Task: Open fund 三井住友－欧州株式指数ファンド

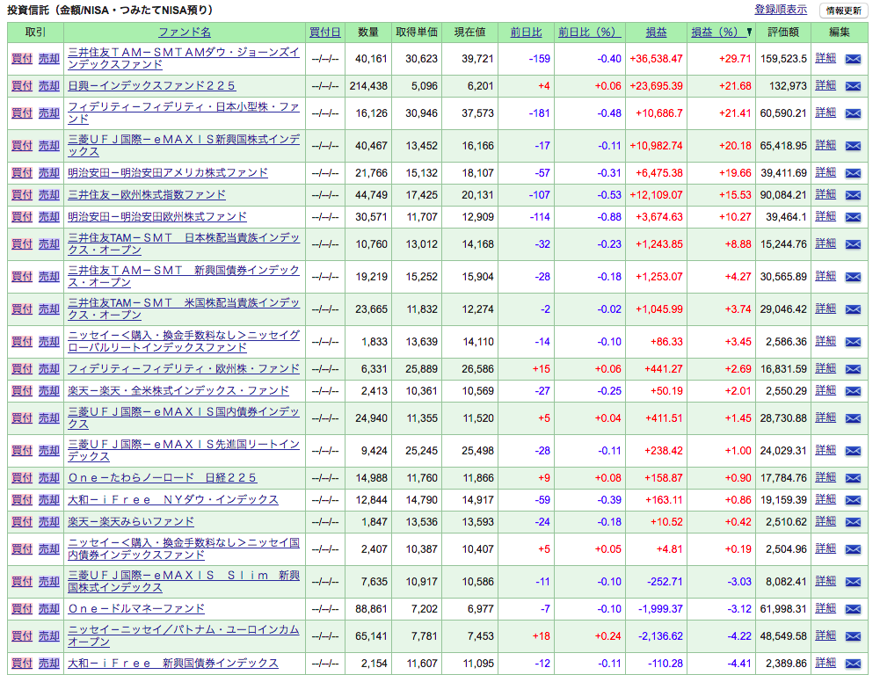Action: [147, 195]
